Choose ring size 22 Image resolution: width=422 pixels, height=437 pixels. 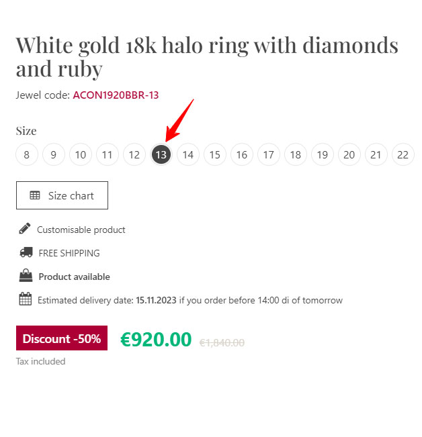(x=403, y=154)
